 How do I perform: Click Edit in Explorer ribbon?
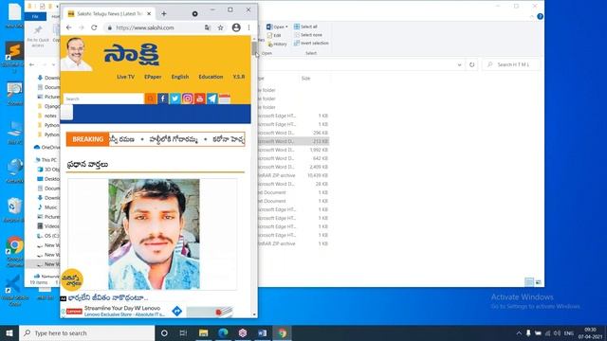[274, 35]
